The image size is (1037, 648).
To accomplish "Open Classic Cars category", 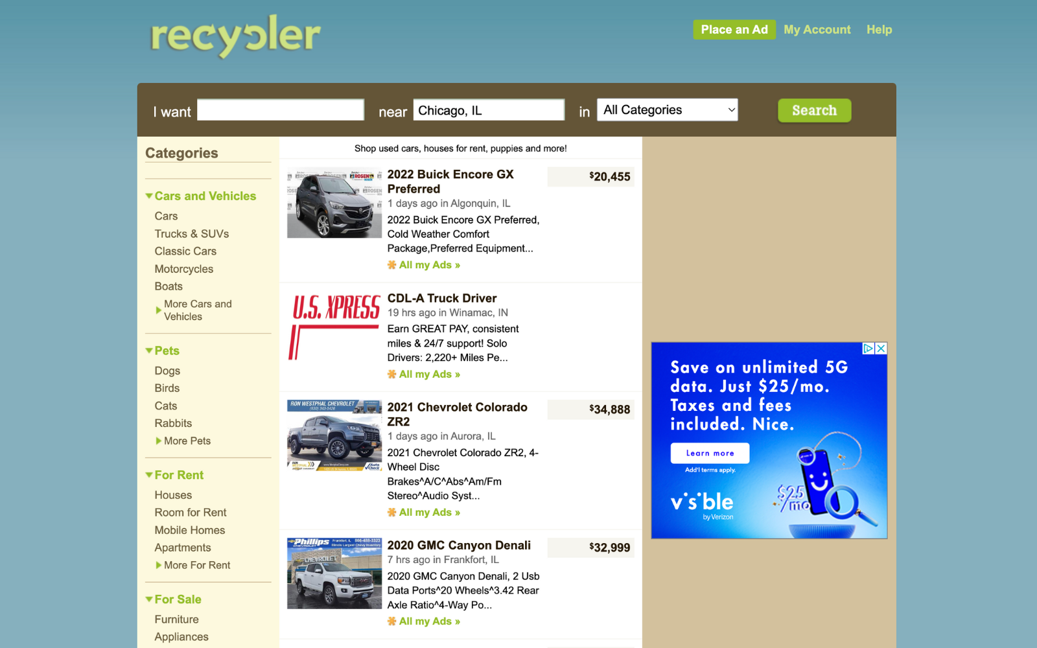I will click(185, 251).
